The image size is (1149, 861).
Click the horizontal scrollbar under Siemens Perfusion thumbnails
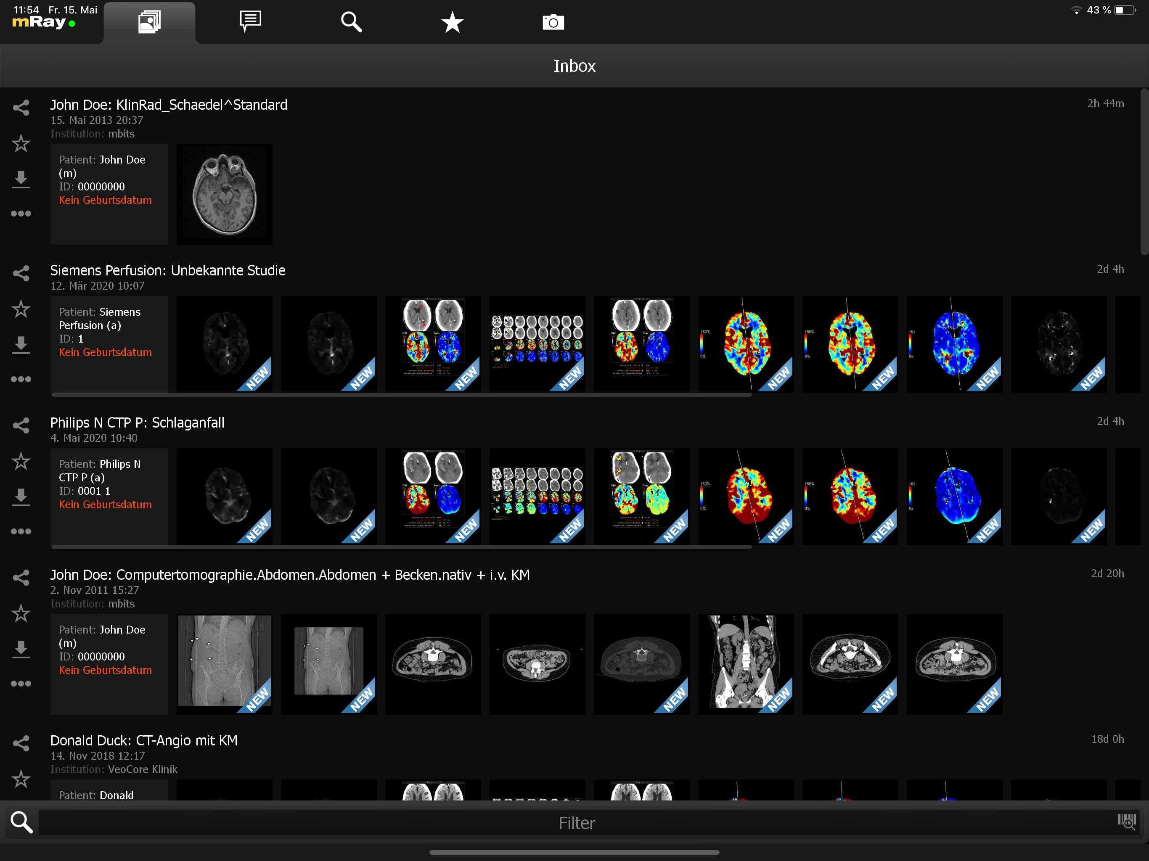(x=401, y=395)
